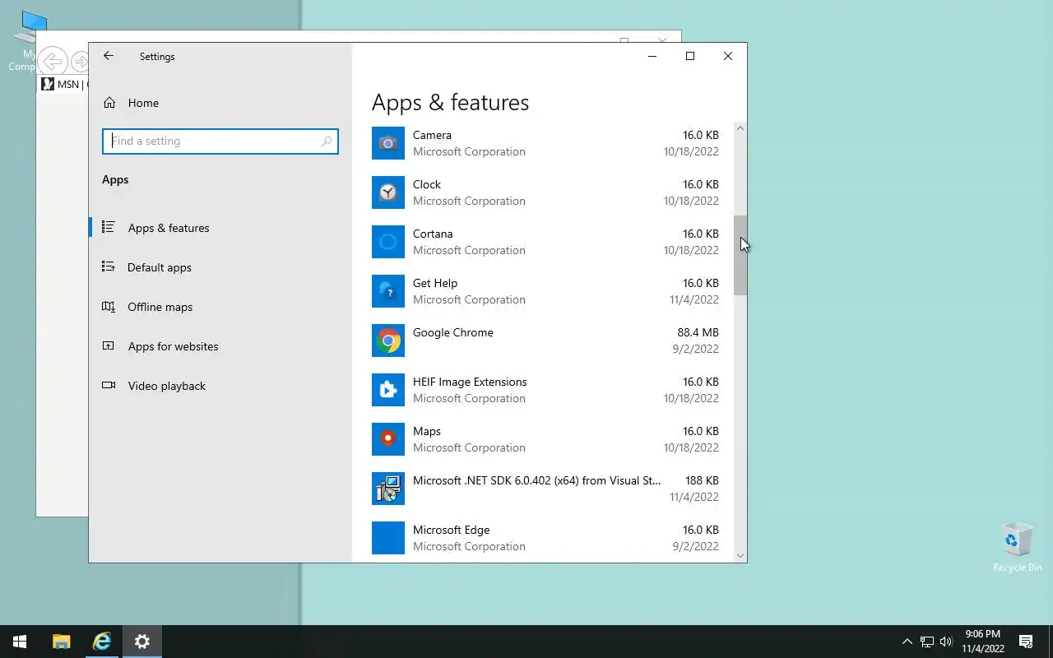Select the Maps app name

(x=427, y=431)
